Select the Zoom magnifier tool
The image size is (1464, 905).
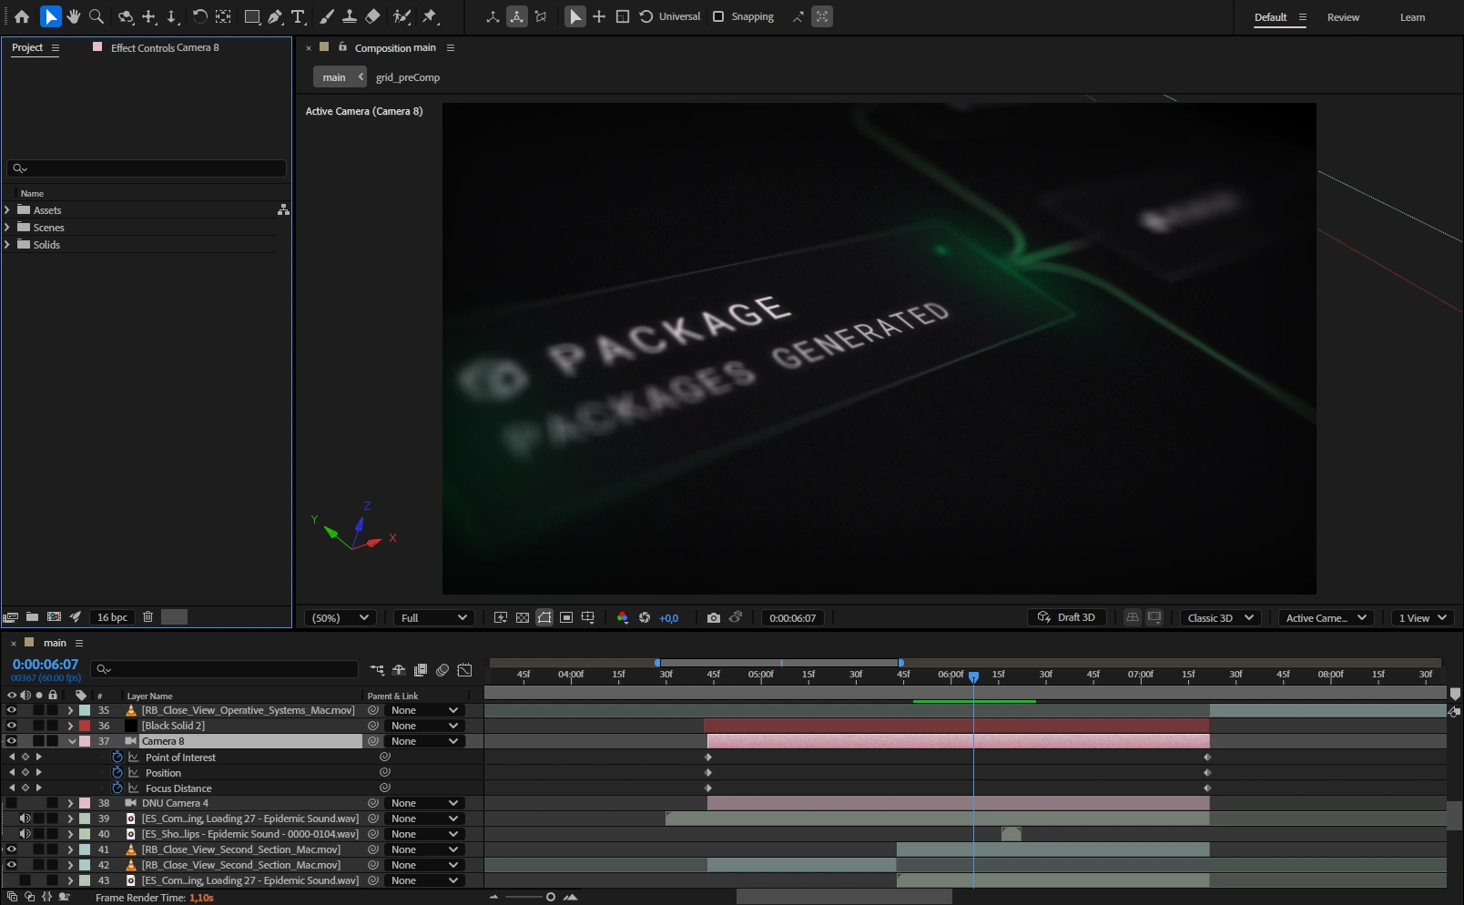coord(97,16)
